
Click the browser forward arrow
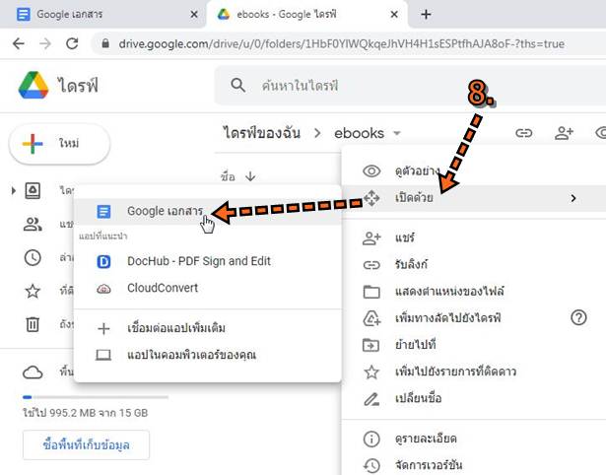coord(45,43)
